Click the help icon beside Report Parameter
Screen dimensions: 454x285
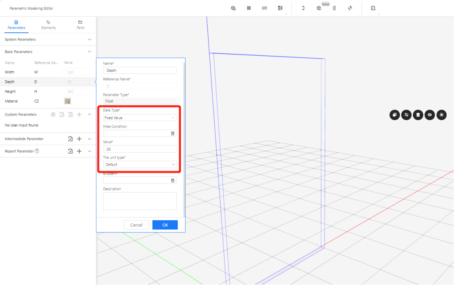click(x=37, y=151)
